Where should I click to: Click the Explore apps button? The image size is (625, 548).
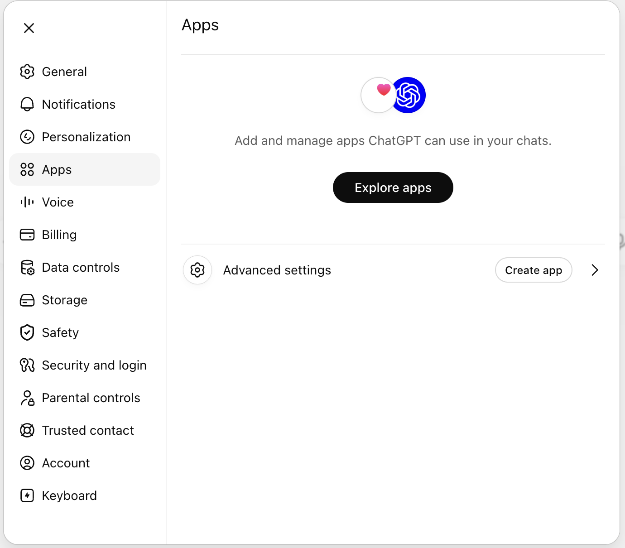tap(393, 187)
